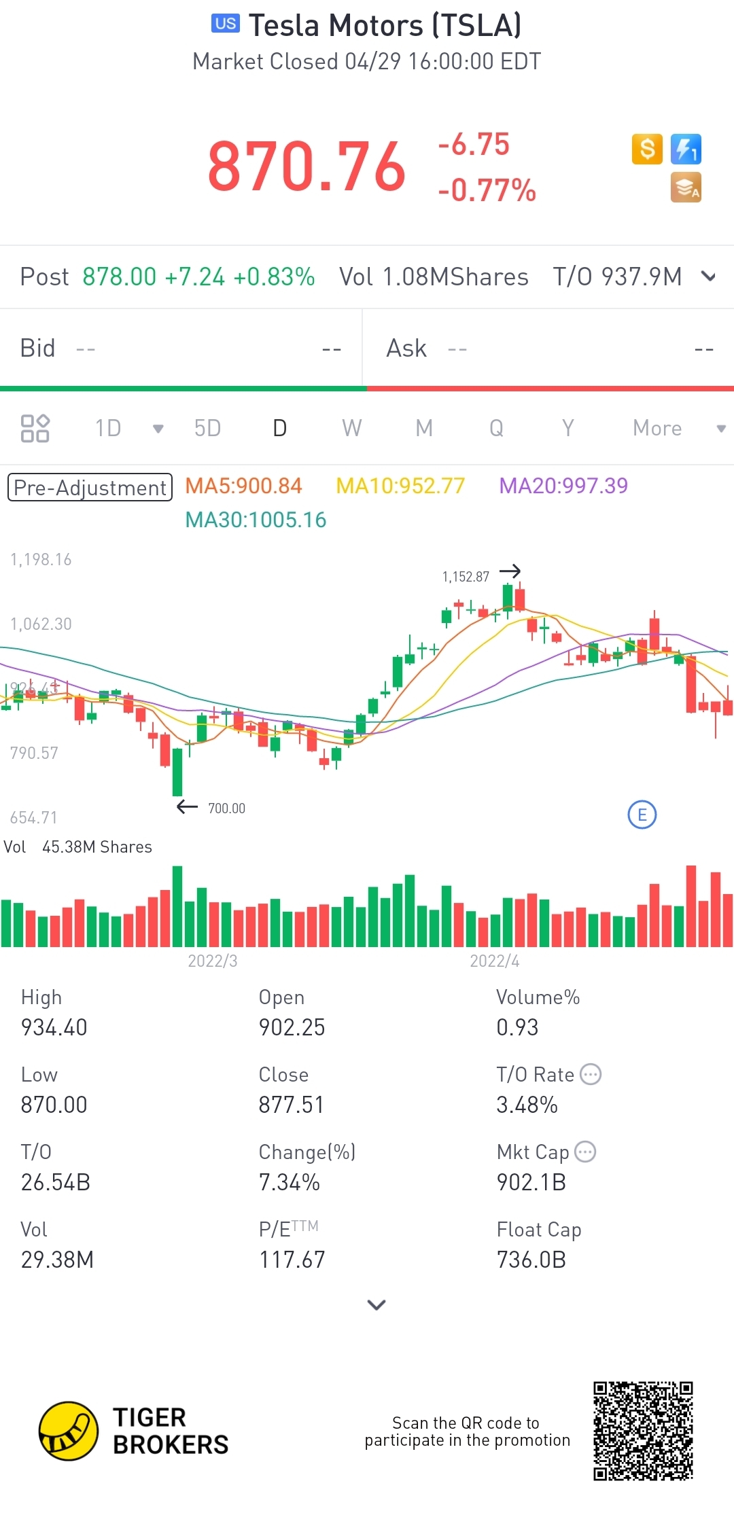Tap the Bid price row
This screenshot has height=1530, width=734.
[x=180, y=349]
